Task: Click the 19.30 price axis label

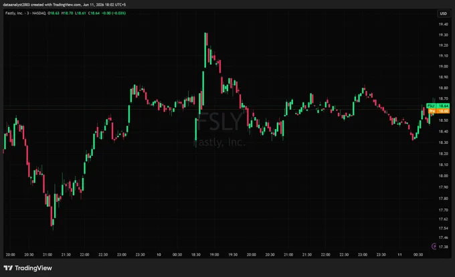Action: click(x=443, y=35)
